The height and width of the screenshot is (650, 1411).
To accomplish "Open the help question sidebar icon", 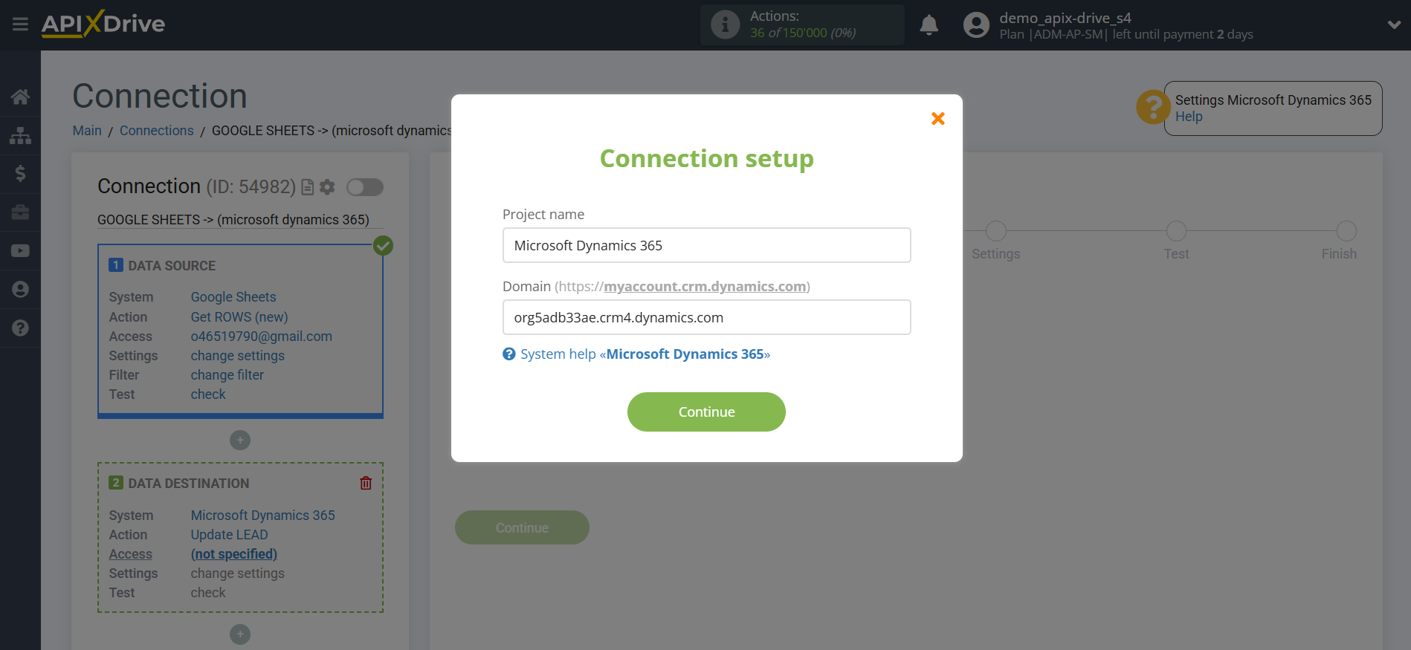I will pyautogui.click(x=20, y=328).
